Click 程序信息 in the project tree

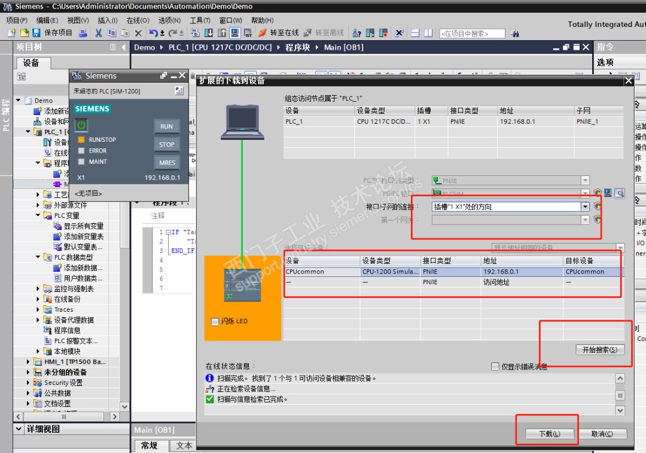point(67,330)
